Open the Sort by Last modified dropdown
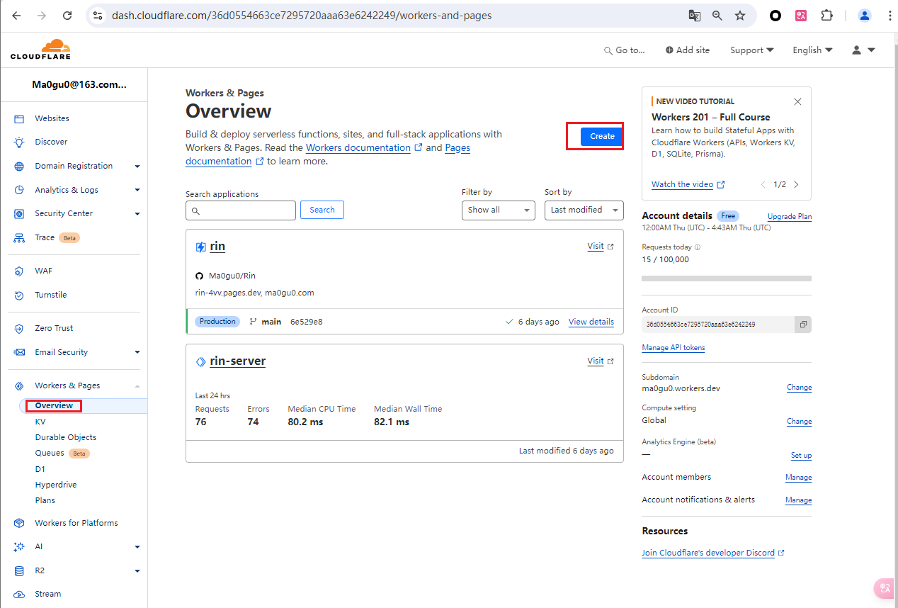Viewport: 898px width, 608px height. (584, 210)
